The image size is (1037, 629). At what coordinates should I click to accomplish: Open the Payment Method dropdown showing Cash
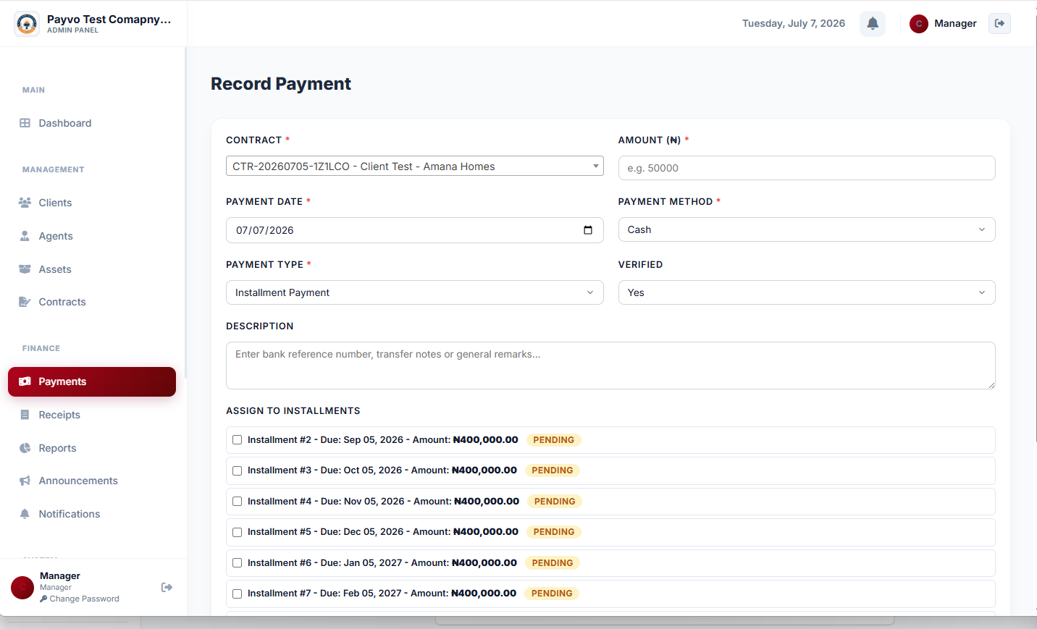[807, 229]
